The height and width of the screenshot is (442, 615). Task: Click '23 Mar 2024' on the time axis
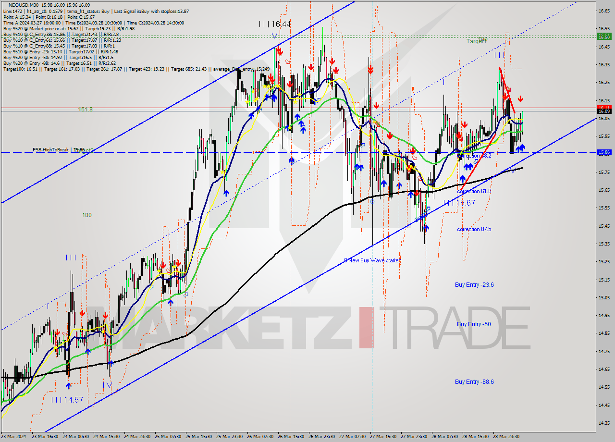pyautogui.click(x=14, y=437)
